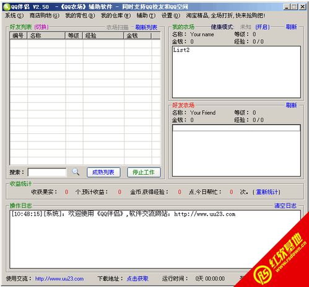Click the 刷新列表 link
Image resolution: width=309 pixels, height=287 pixels.
click(146, 27)
